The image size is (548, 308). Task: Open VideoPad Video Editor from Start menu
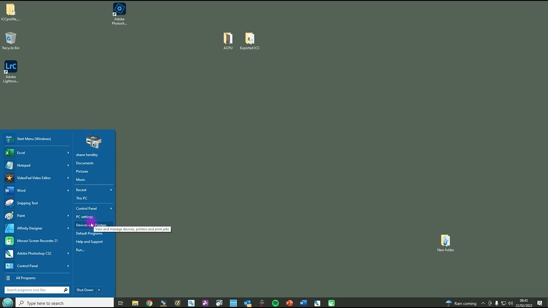(36, 178)
